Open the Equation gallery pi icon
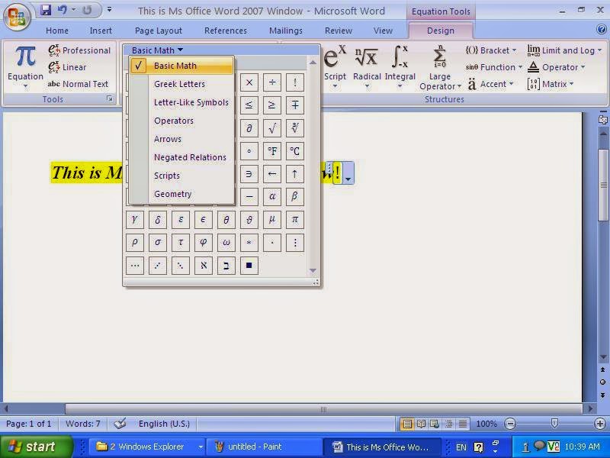The width and height of the screenshot is (610, 458). click(25, 56)
